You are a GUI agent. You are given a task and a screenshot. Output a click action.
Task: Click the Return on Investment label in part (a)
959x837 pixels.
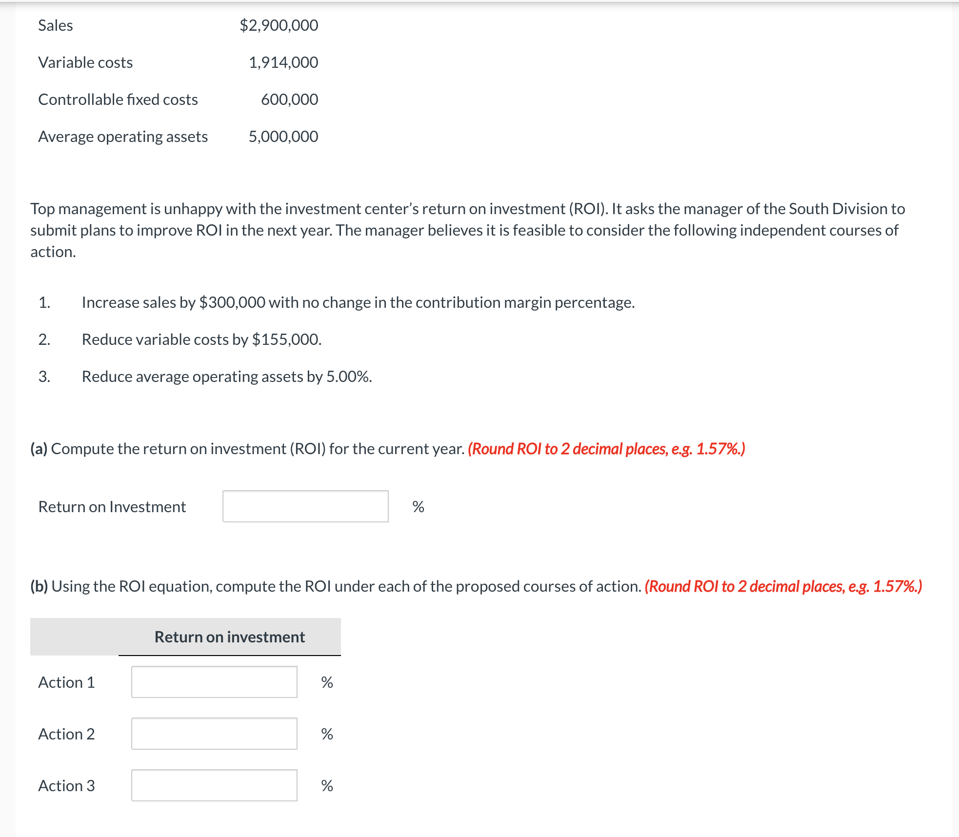[112, 507]
